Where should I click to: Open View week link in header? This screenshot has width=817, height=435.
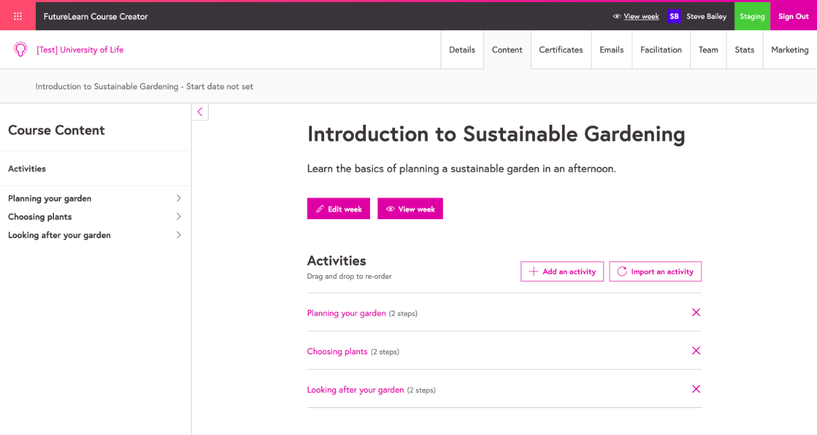point(636,16)
